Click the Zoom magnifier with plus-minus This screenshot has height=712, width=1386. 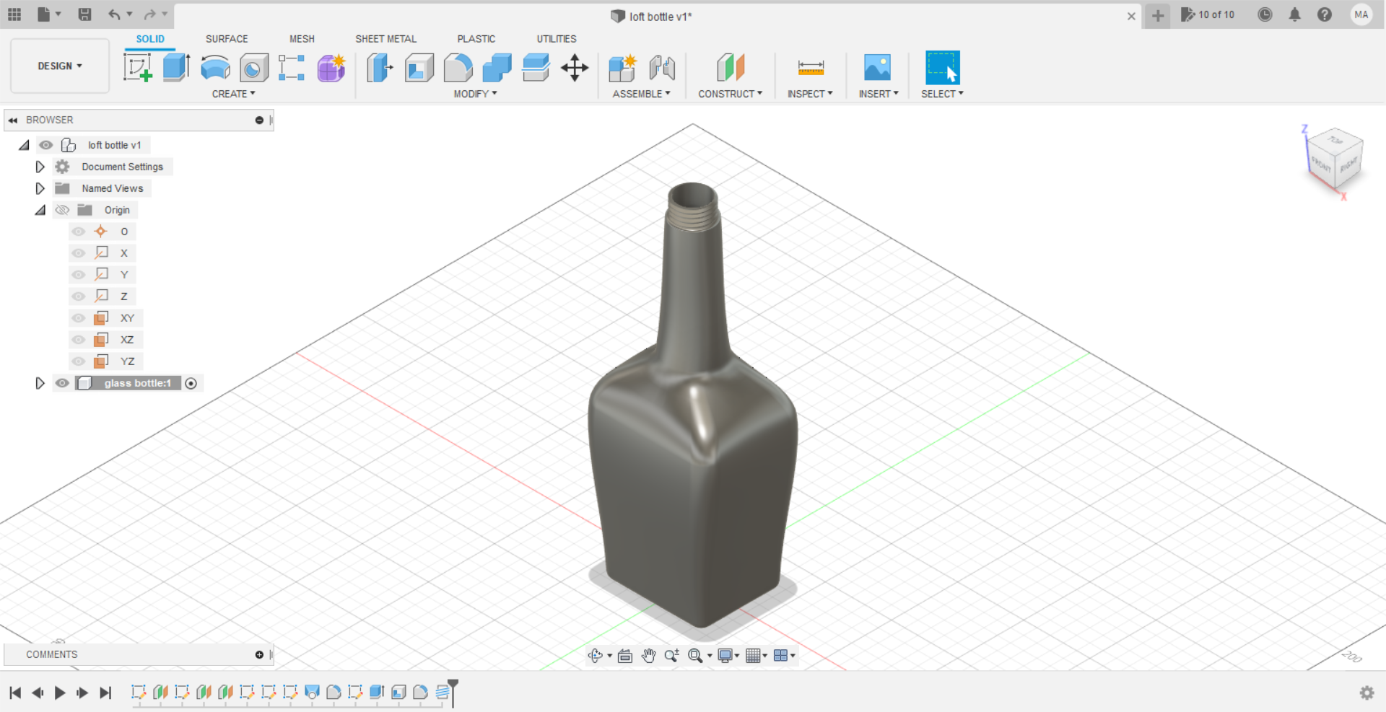pyautogui.click(x=672, y=656)
